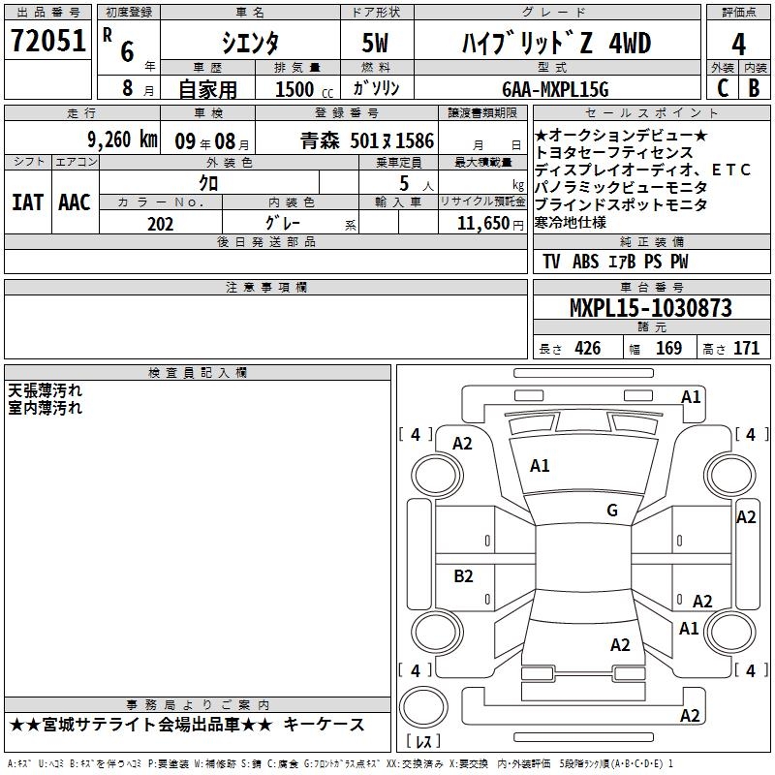The image size is (775, 775).
Task: Select inspector note 室内薄汚れ
Action: pos(45,408)
